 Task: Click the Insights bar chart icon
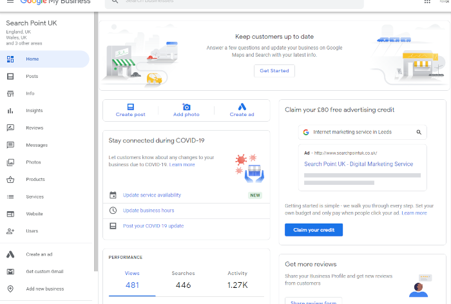pos(10,111)
